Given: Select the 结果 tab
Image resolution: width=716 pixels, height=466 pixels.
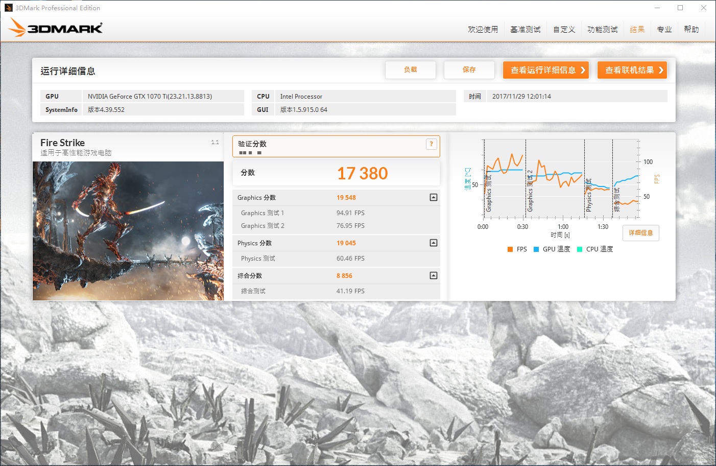Looking at the screenshot, I should tap(637, 30).
